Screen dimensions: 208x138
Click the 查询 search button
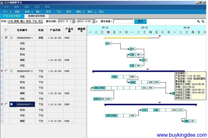141,21
